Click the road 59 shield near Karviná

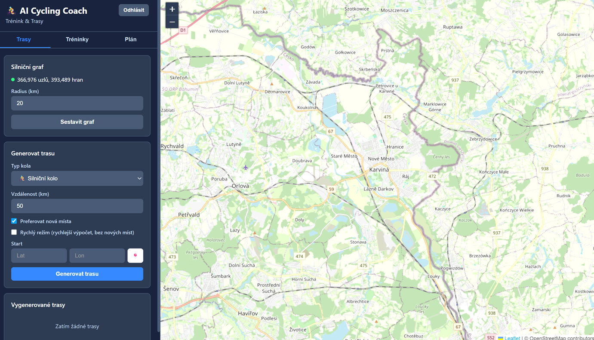pos(331,189)
